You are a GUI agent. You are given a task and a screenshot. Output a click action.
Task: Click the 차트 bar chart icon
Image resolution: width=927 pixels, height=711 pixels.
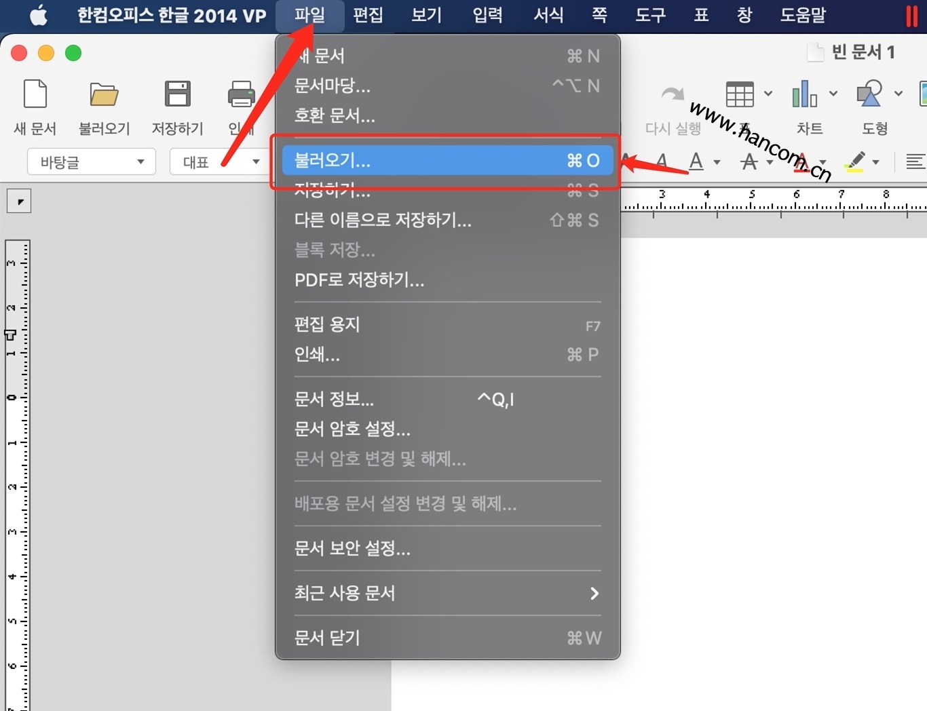tap(804, 94)
